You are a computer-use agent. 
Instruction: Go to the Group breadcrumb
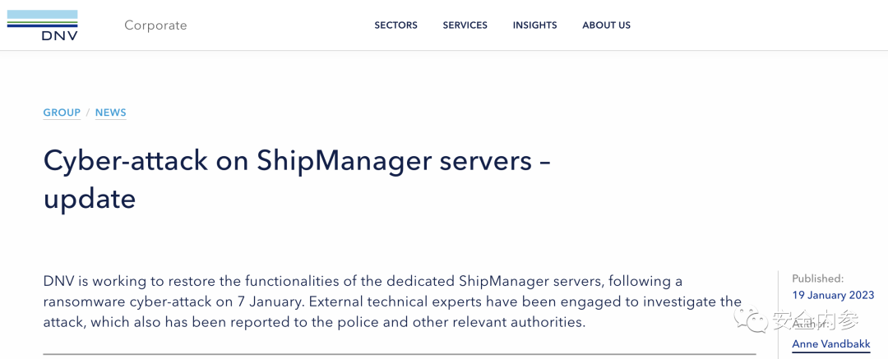point(62,113)
